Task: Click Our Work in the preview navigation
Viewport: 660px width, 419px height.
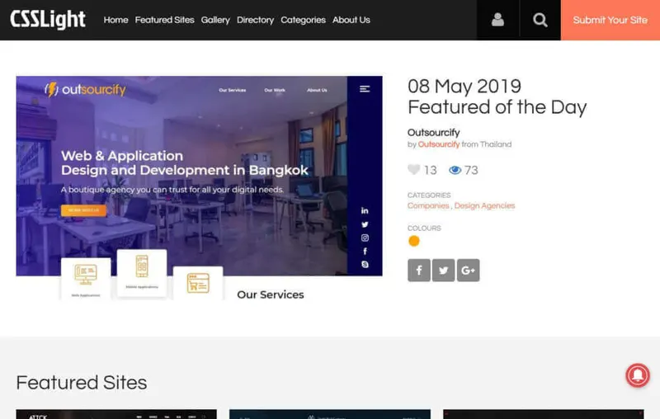Action: [275, 90]
